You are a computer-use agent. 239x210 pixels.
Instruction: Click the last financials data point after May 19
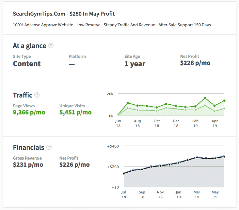224,156
